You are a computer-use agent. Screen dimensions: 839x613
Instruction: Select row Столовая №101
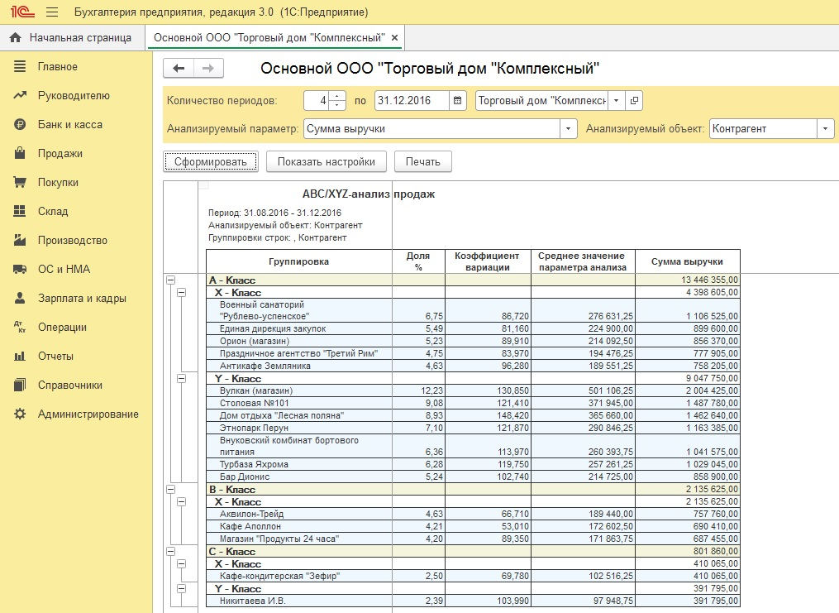473,403
